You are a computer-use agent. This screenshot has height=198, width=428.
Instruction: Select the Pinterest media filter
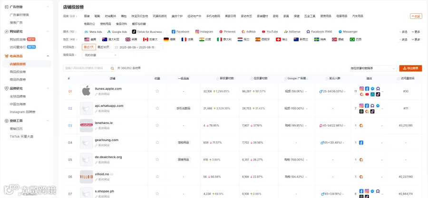pyautogui.click(x=227, y=32)
